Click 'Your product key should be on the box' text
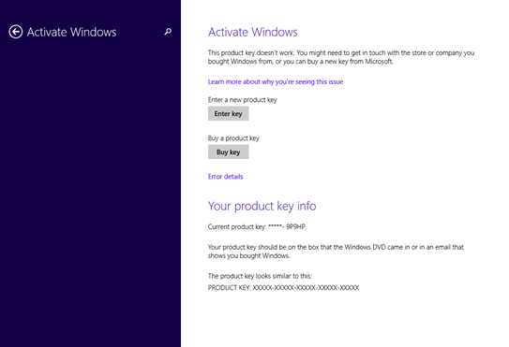509x347 pixels. [x=336, y=252]
